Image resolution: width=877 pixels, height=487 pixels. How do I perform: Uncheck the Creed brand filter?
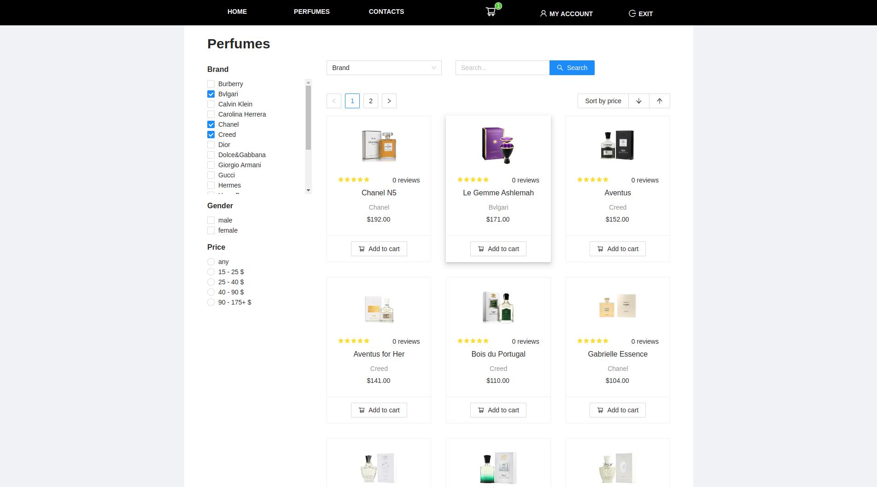point(211,135)
